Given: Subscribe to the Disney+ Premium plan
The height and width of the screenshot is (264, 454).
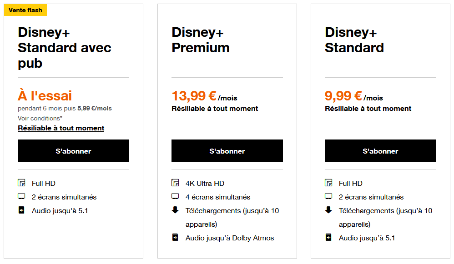Looking at the screenshot, I should point(227,151).
